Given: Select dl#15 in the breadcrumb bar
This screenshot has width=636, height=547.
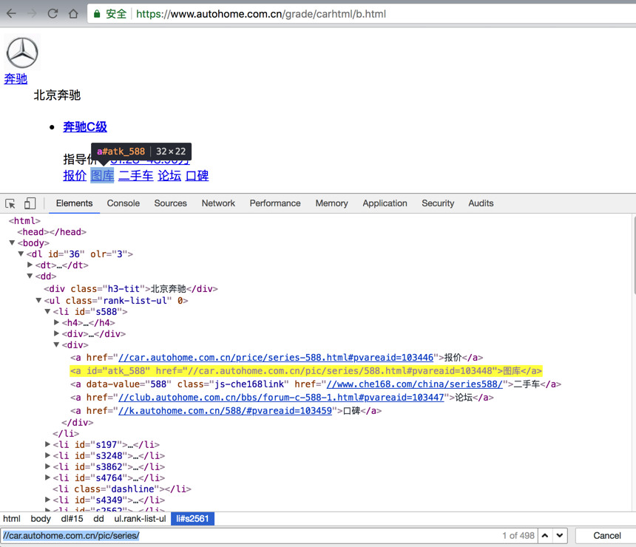Looking at the screenshot, I should tap(72, 519).
